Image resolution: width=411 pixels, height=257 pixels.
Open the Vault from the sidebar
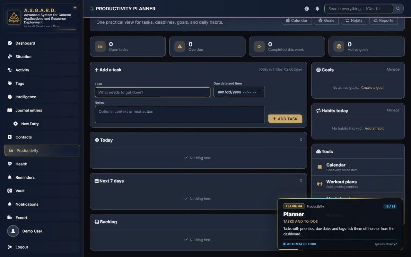click(x=42, y=191)
